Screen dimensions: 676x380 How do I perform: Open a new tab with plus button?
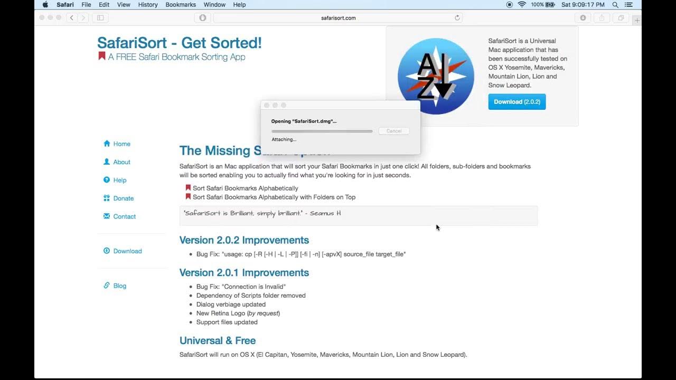[637, 21]
